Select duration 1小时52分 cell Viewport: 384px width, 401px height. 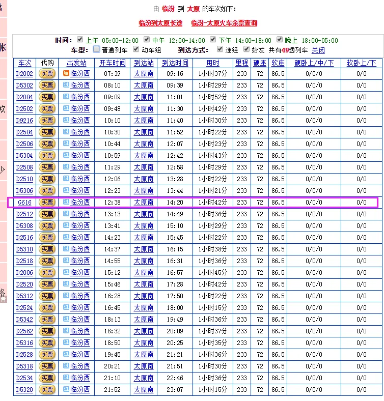213,97
